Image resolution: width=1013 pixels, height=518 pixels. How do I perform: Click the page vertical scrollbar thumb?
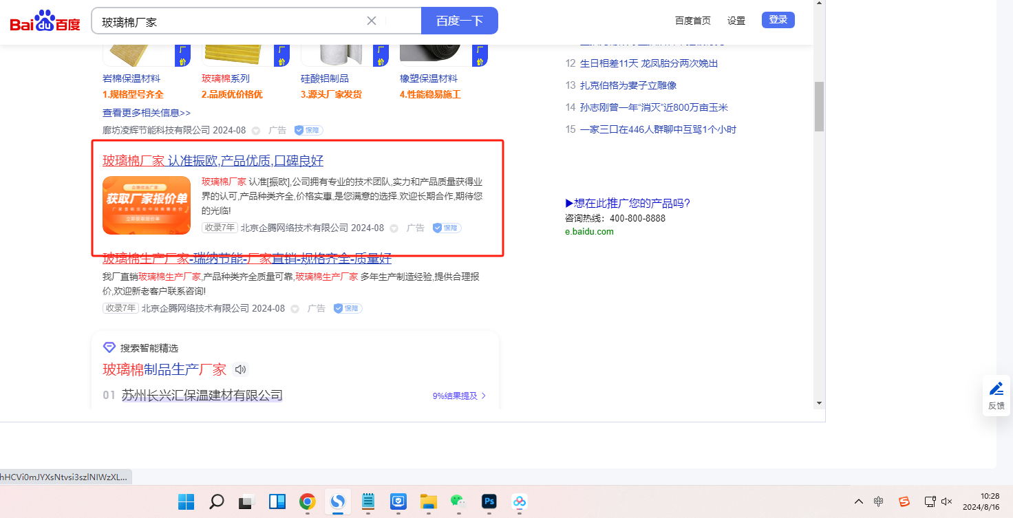click(x=819, y=106)
